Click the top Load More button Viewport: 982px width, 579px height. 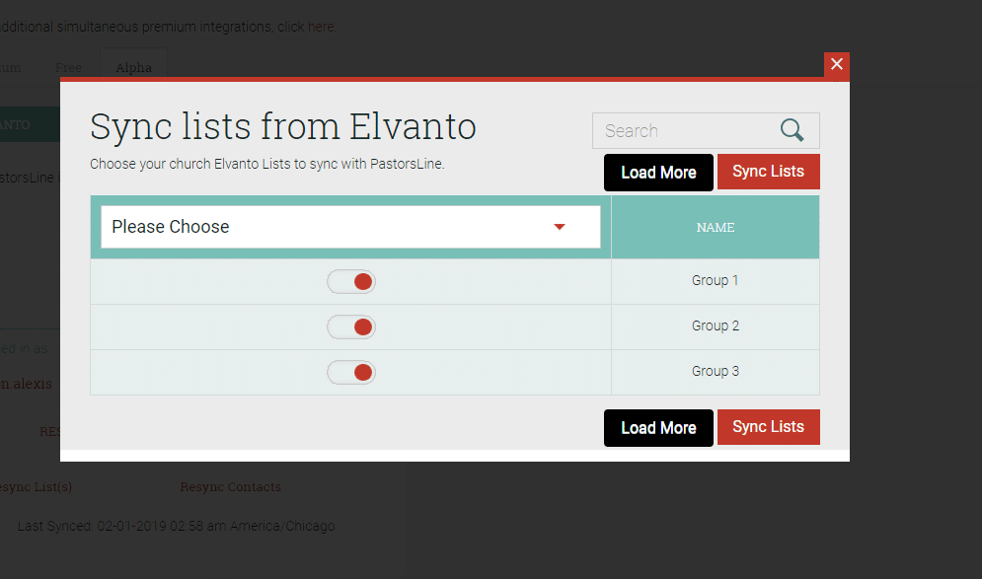pyautogui.click(x=658, y=173)
